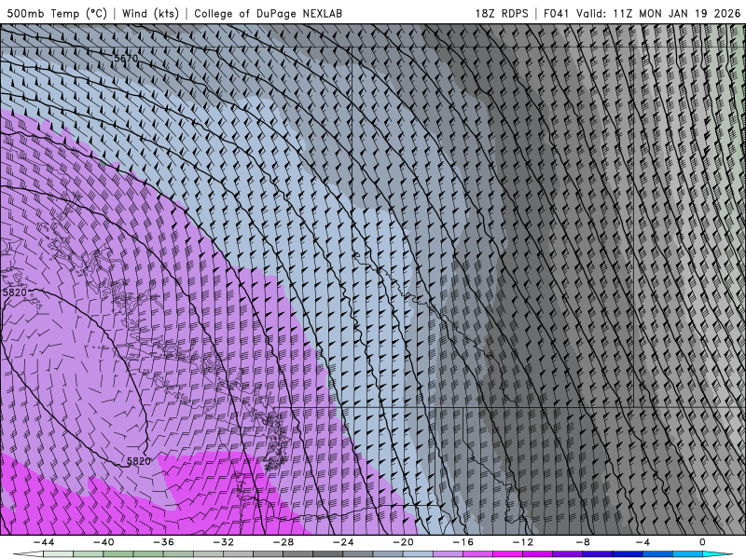Select the -36 temperature scale label

pos(164,542)
